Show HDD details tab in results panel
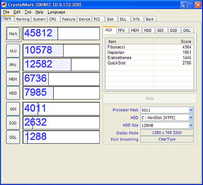203x185 pixels. [x=149, y=30]
